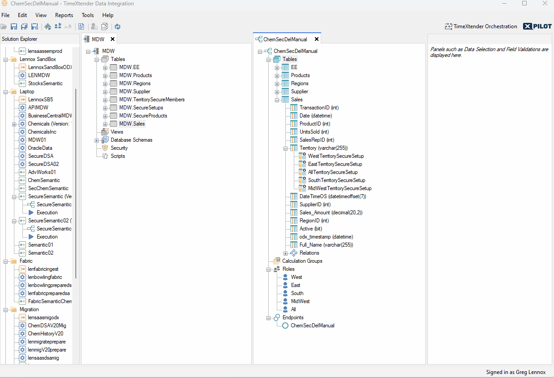Click the Views icon in MDW tree
554x378 pixels.
(105, 132)
